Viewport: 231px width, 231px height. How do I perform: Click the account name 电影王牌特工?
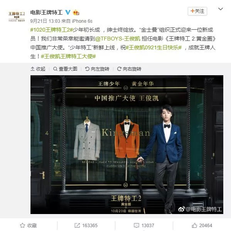pos(46,12)
